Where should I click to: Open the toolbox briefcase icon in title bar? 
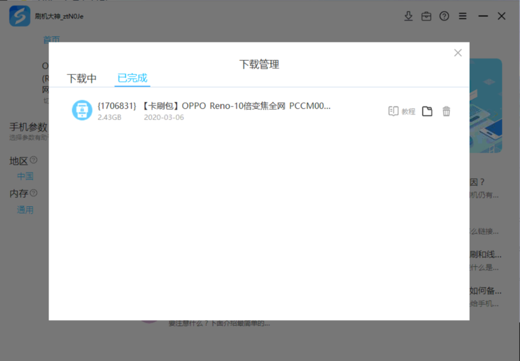[426, 16]
